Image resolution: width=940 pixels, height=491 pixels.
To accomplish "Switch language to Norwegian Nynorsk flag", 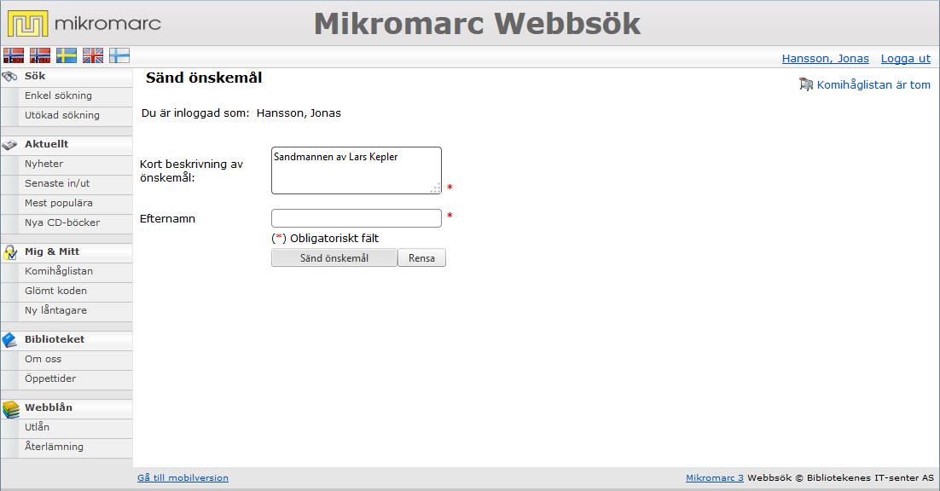I will point(40,55).
